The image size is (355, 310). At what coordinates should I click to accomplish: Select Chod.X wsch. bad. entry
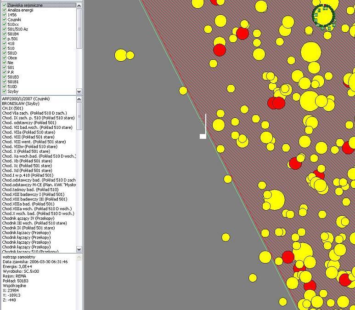(x=38, y=213)
